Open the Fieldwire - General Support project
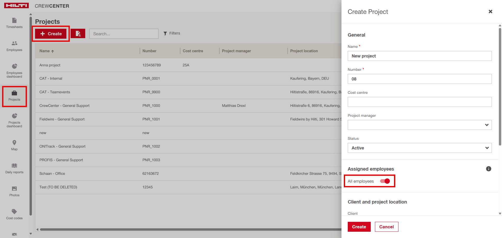This screenshot has width=502, height=238. (188, 119)
